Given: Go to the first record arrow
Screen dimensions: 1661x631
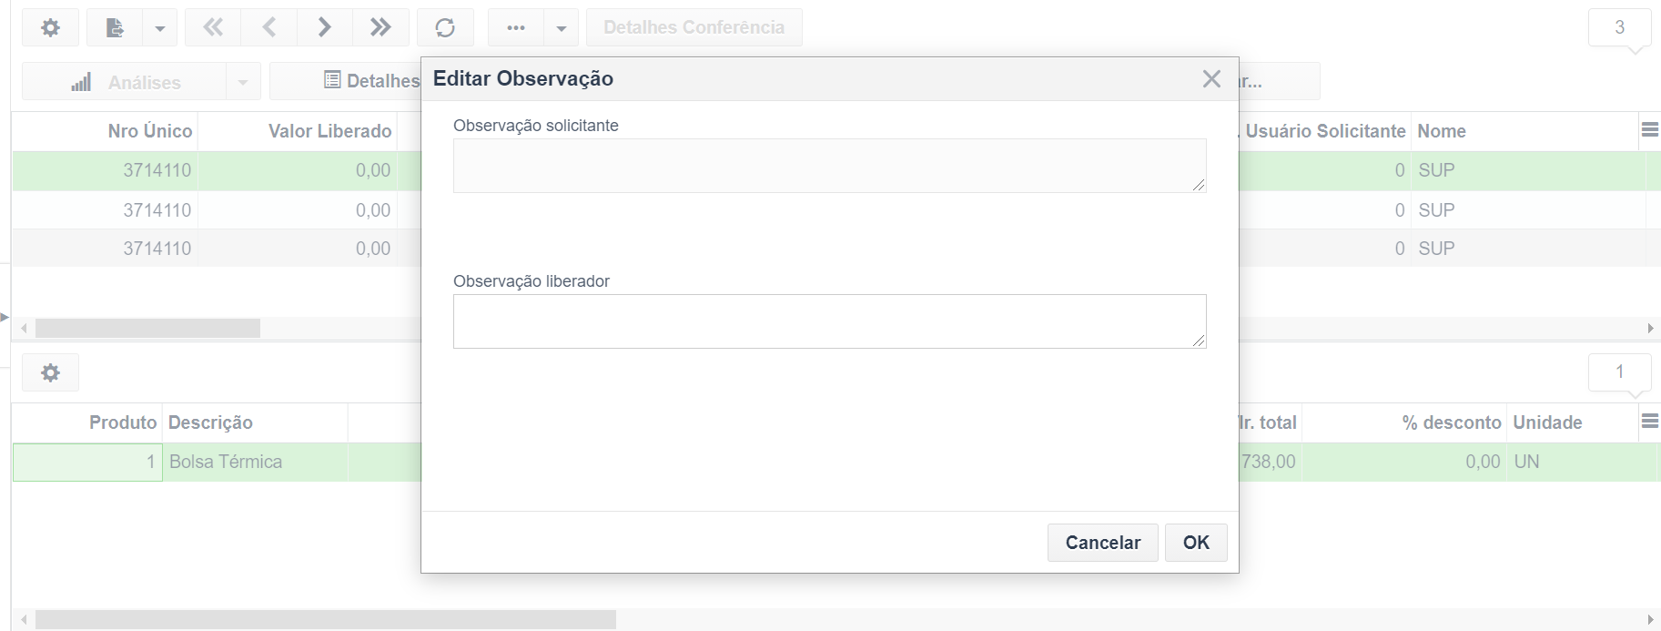Looking at the screenshot, I should click(x=213, y=27).
